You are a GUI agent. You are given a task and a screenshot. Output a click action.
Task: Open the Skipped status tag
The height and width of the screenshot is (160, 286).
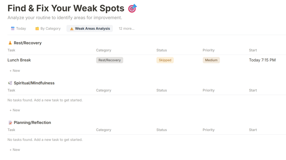pyautogui.click(x=165, y=60)
